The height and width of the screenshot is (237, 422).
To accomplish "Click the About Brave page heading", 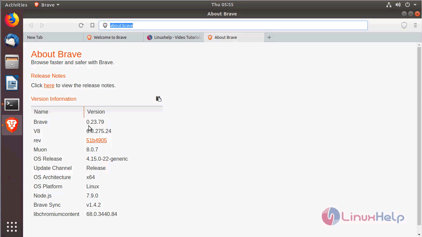I will [x=56, y=54].
